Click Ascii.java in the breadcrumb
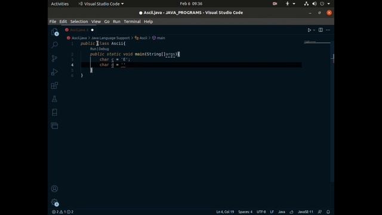 [x=79, y=38]
